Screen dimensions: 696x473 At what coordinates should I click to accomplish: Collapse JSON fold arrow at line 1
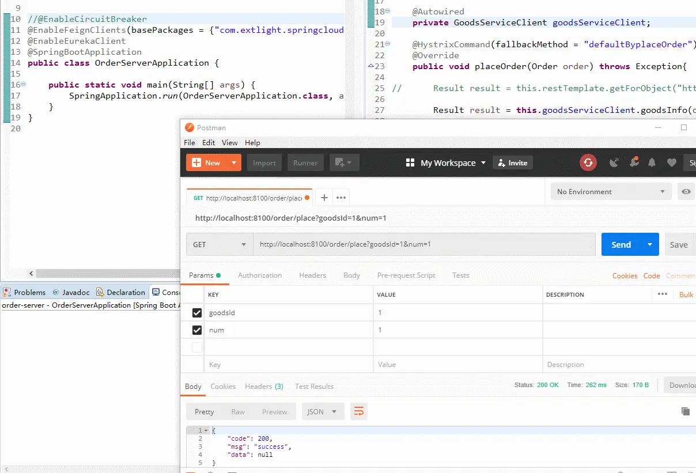[x=206, y=430]
